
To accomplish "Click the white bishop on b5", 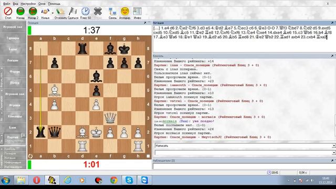I will [55, 90].
